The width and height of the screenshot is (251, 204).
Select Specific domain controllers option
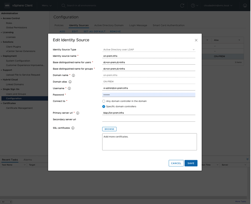104,106
